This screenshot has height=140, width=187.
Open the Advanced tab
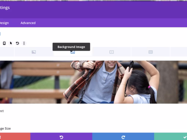[x=28, y=23]
